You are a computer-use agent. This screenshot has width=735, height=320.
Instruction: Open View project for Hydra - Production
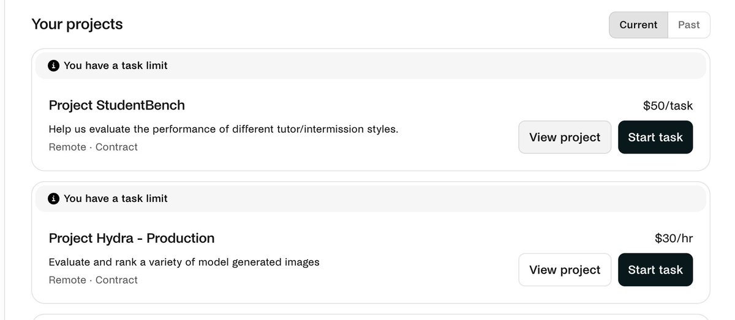[565, 270]
